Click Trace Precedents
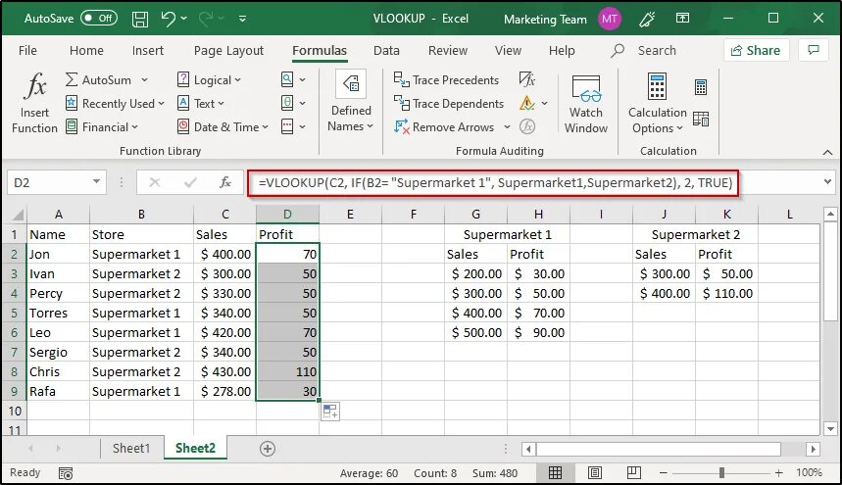 click(x=446, y=80)
